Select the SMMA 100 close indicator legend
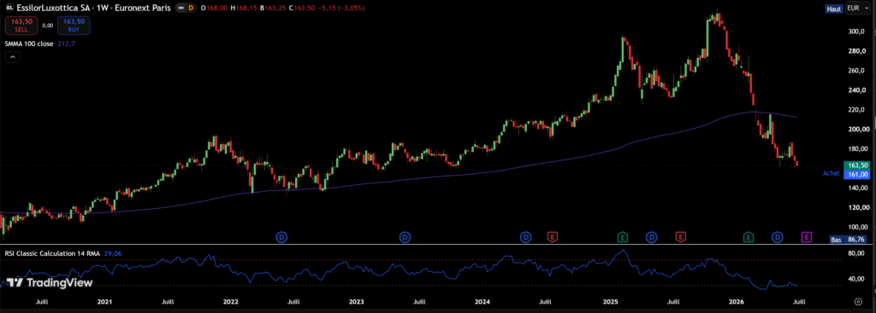Image resolution: width=876 pixels, height=313 pixels. (x=30, y=43)
